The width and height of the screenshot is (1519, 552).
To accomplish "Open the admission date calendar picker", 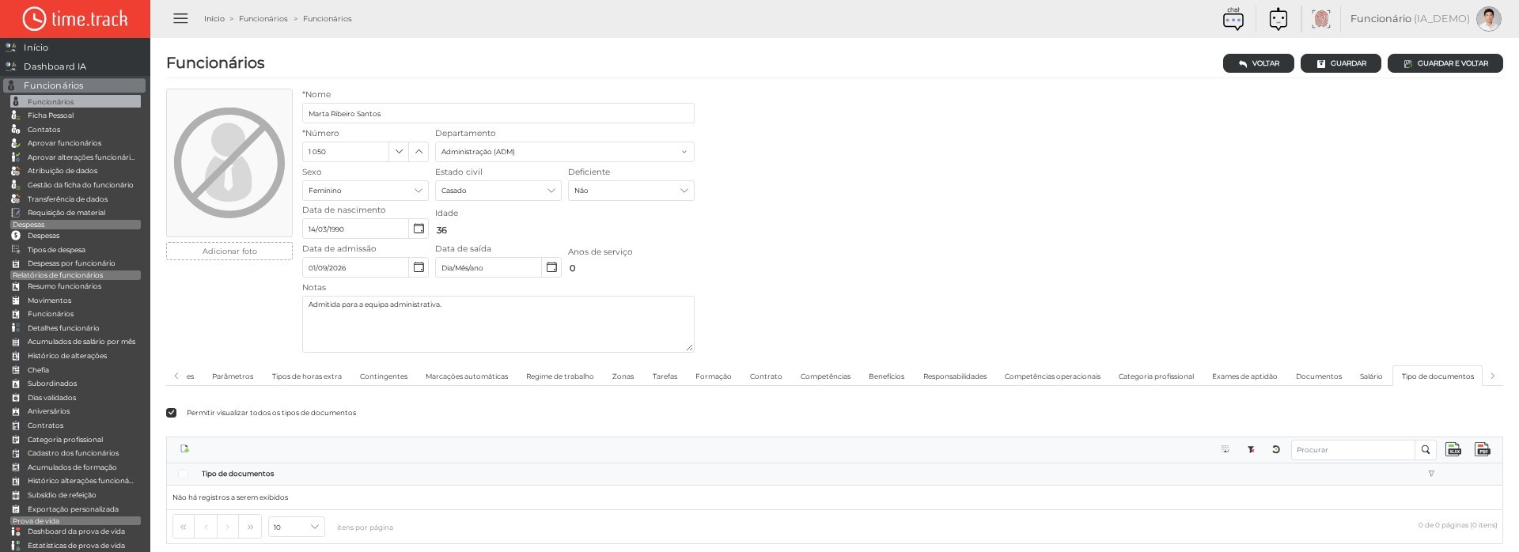I will click(419, 267).
